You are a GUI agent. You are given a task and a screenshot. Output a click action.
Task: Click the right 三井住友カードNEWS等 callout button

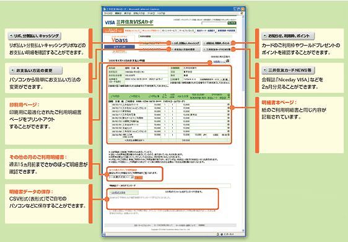pyautogui.click(x=289, y=70)
